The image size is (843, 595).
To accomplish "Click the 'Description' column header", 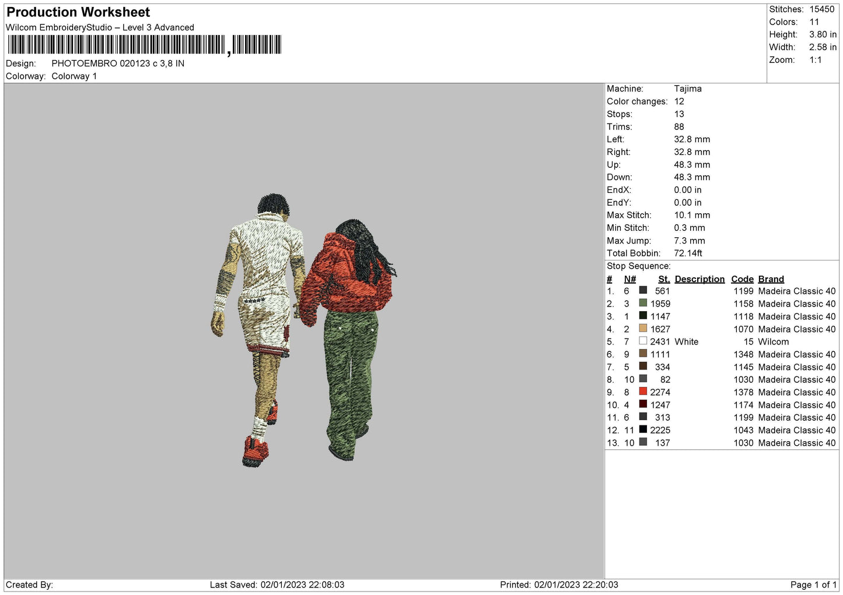I will click(x=699, y=279).
